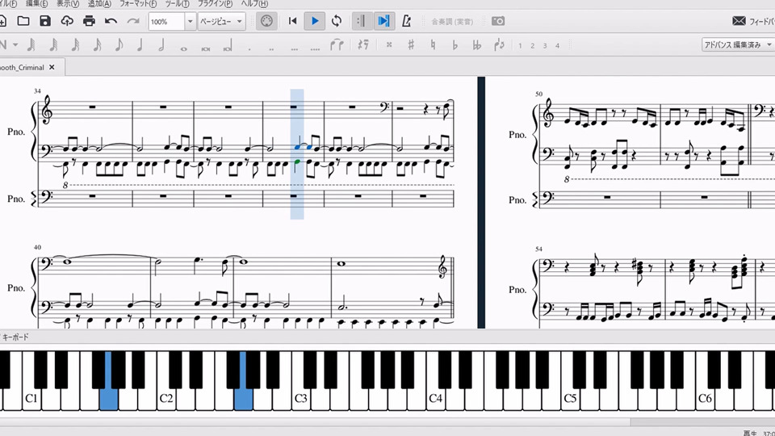Toggle pan score during playback
775x436 pixels.
coord(383,21)
